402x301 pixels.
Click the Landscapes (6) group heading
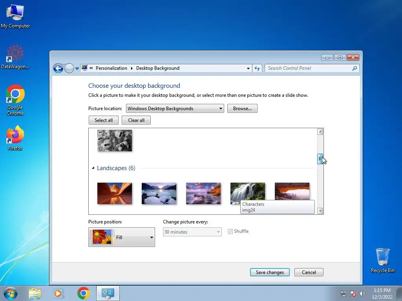tap(116, 168)
